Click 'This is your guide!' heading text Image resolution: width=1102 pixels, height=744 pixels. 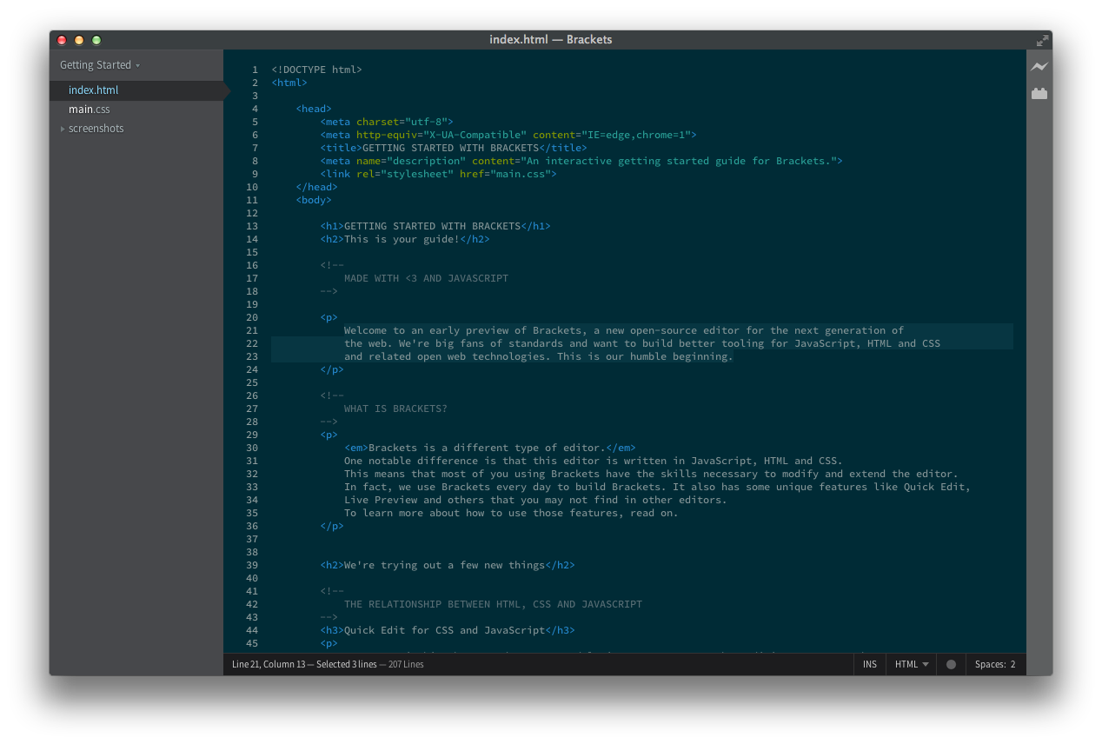(x=402, y=239)
